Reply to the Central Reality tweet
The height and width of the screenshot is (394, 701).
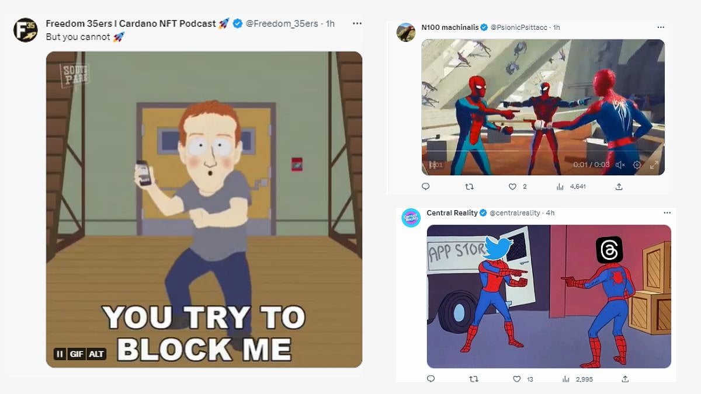(x=431, y=379)
